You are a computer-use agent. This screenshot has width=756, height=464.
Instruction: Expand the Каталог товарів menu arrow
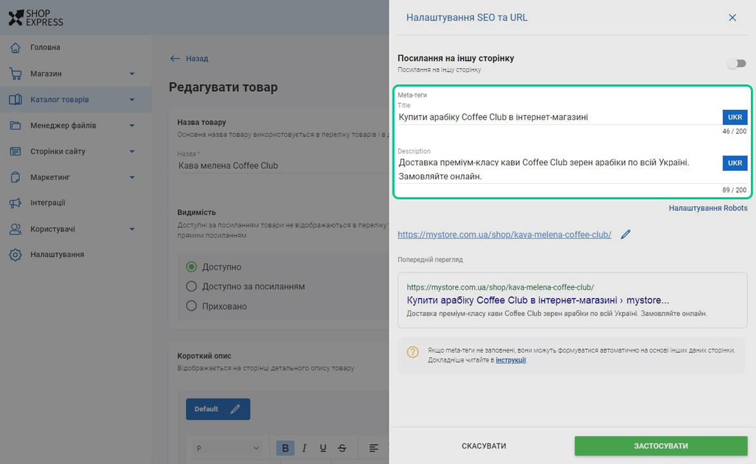tap(132, 100)
